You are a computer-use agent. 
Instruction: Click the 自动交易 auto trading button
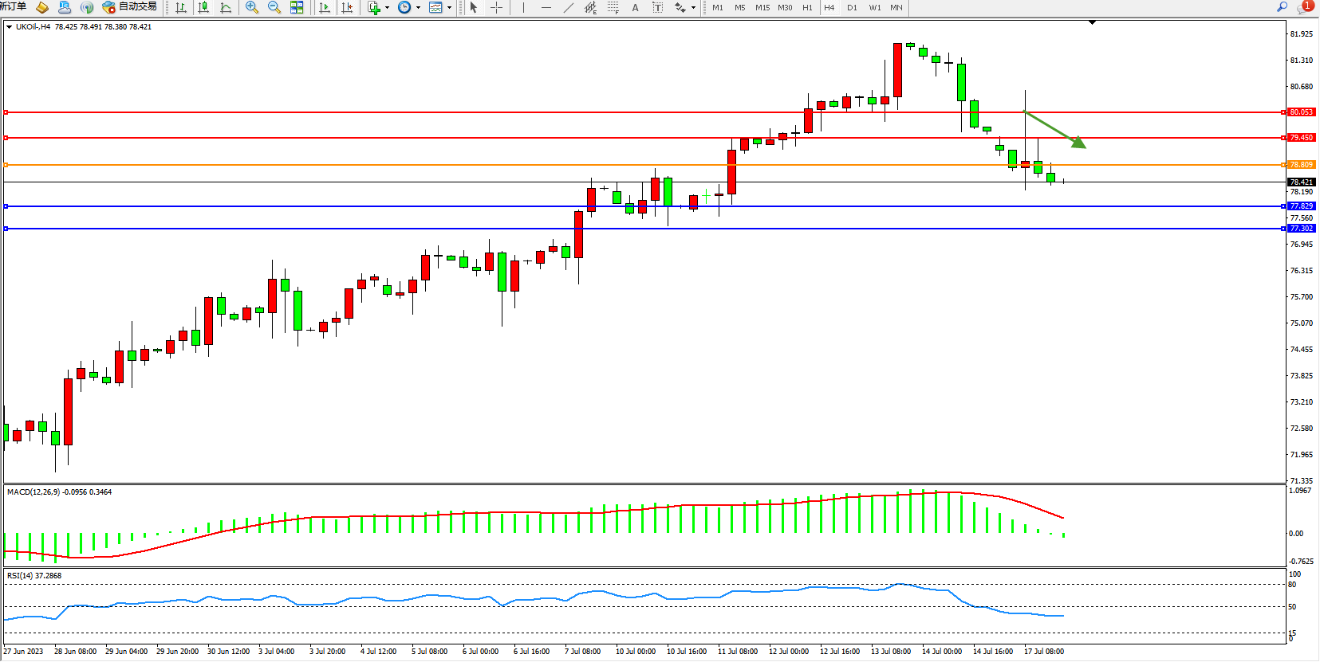[130, 7]
